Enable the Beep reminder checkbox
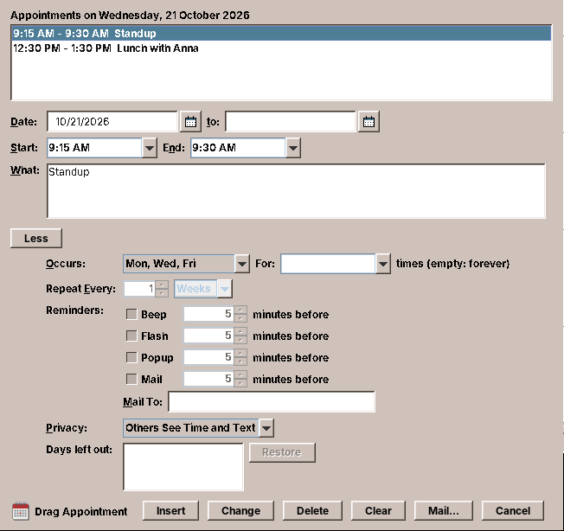The width and height of the screenshot is (564, 531). [131, 314]
